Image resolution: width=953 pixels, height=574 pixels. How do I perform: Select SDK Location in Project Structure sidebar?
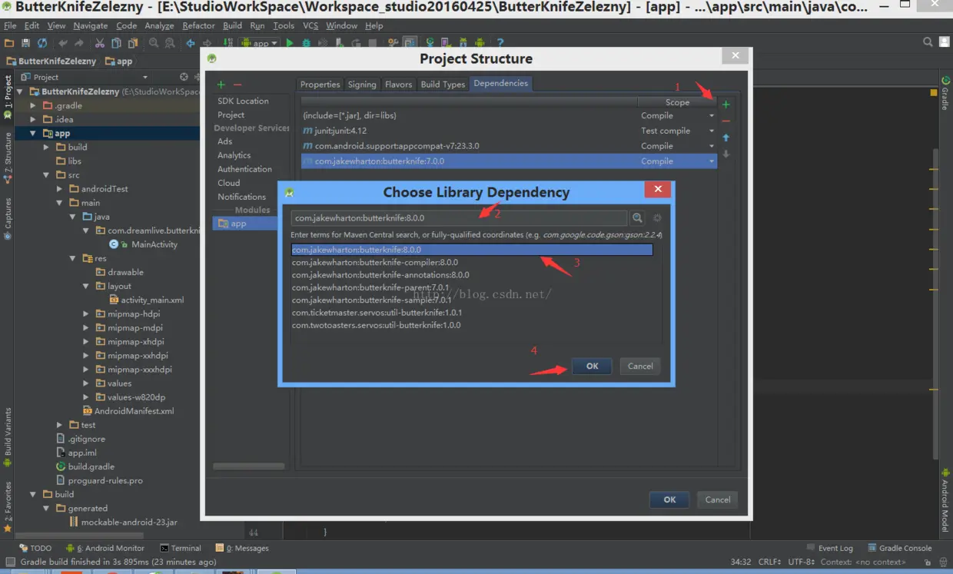tap(243, 101)
